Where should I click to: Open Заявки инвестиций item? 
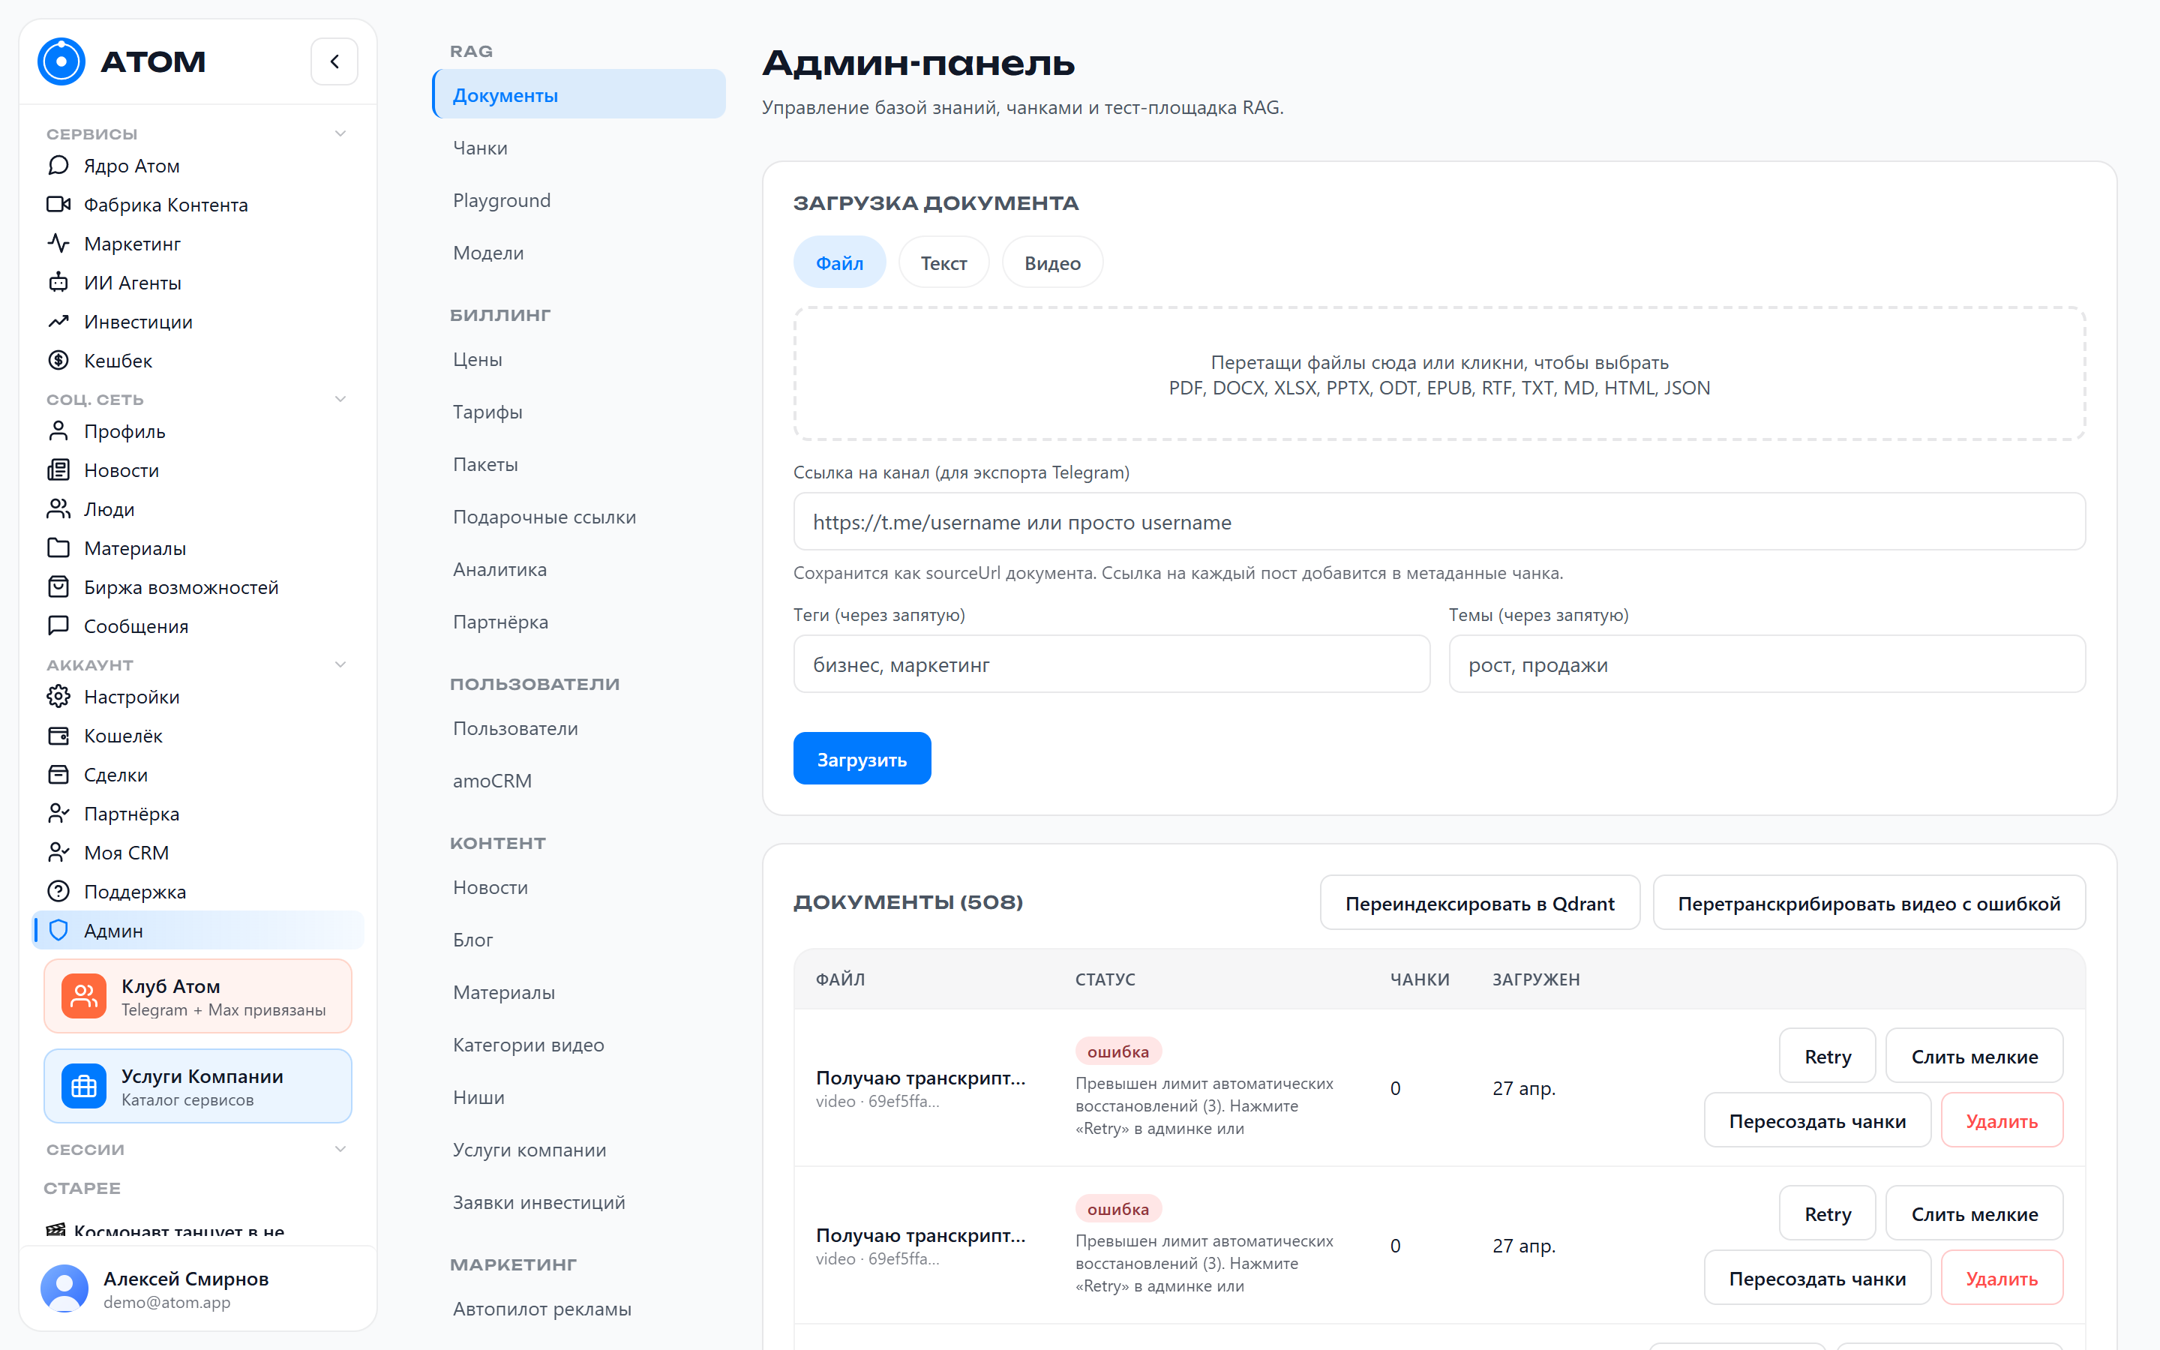click(578, 1203)
